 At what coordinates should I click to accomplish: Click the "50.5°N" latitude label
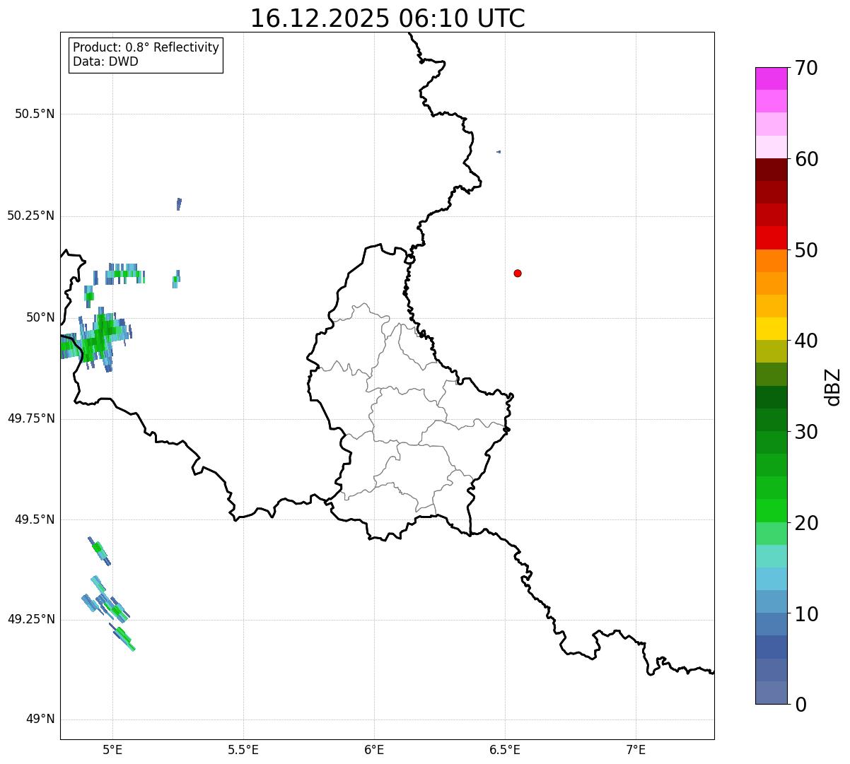coord(35,114)
